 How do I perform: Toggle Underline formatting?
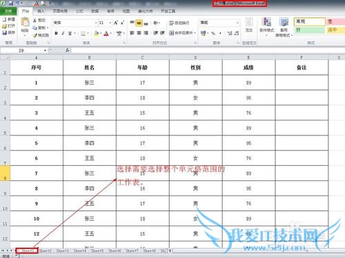click(x=70, y=33)
